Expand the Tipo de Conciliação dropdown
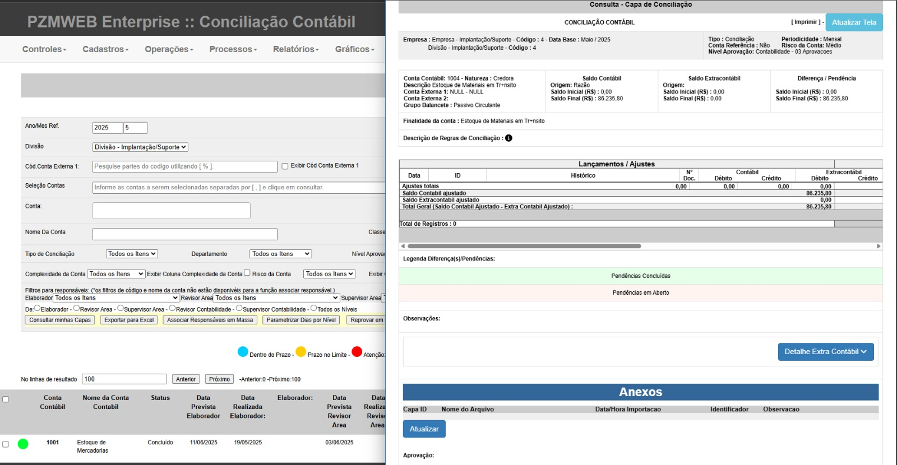Screen dimensions: 897x465 [x=132, y=254]
